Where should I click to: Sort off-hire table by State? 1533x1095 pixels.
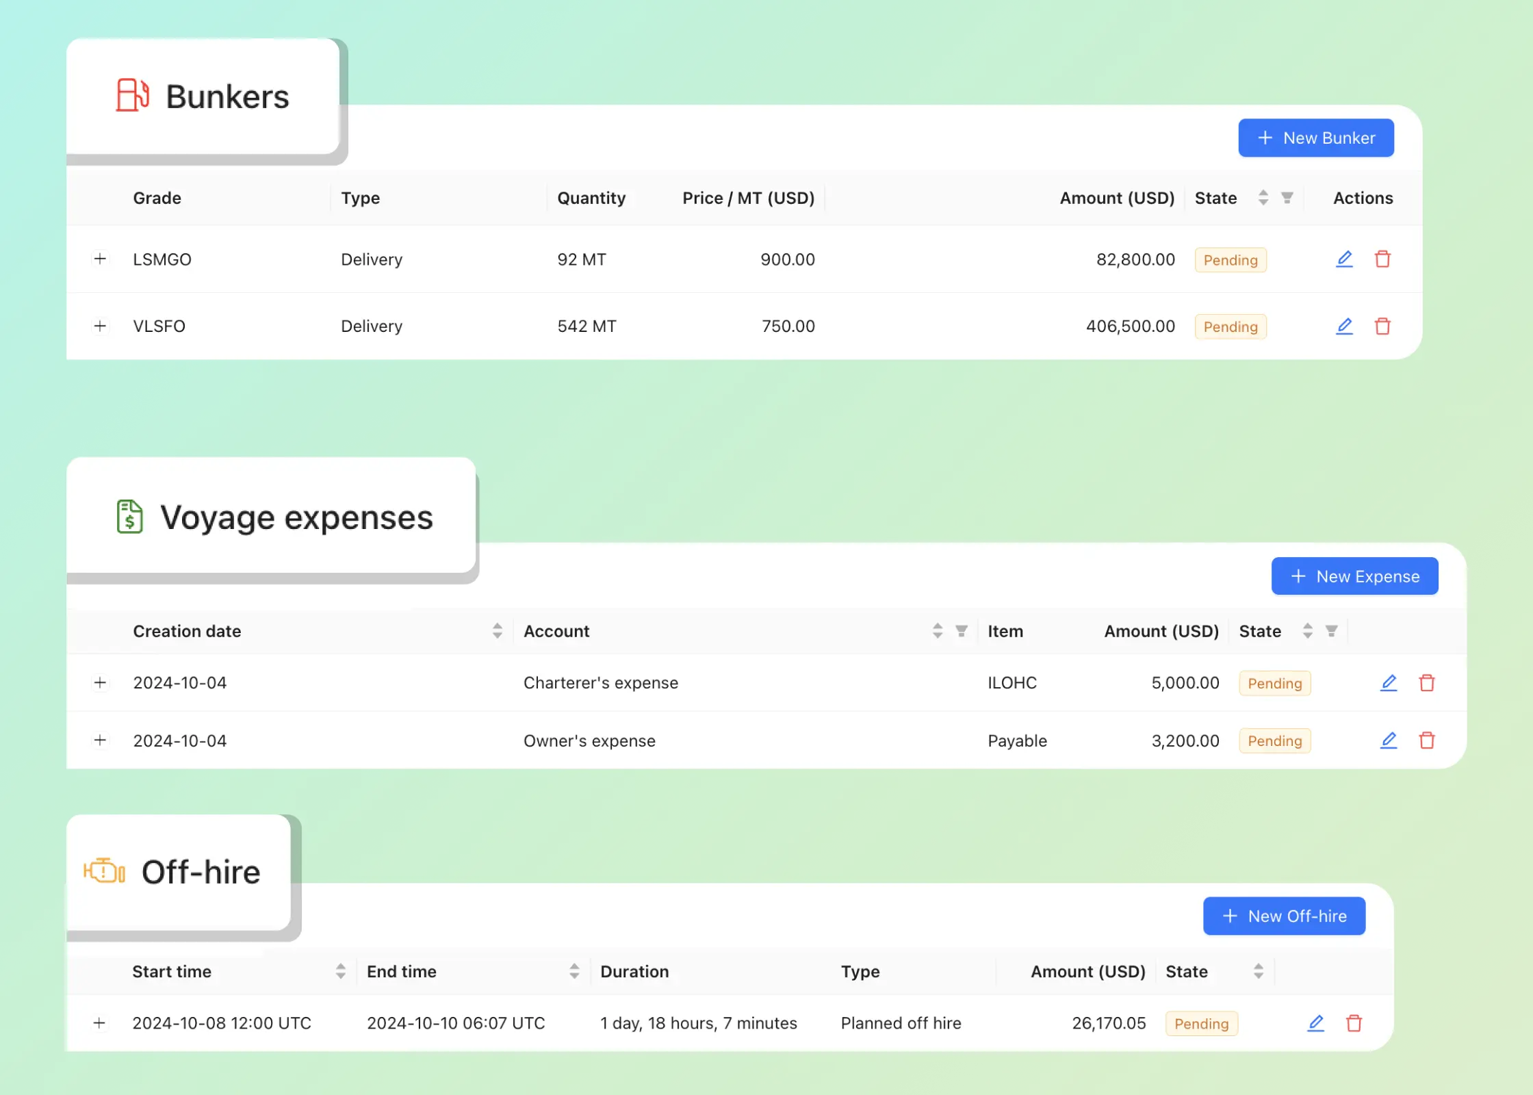(1258, 971)
